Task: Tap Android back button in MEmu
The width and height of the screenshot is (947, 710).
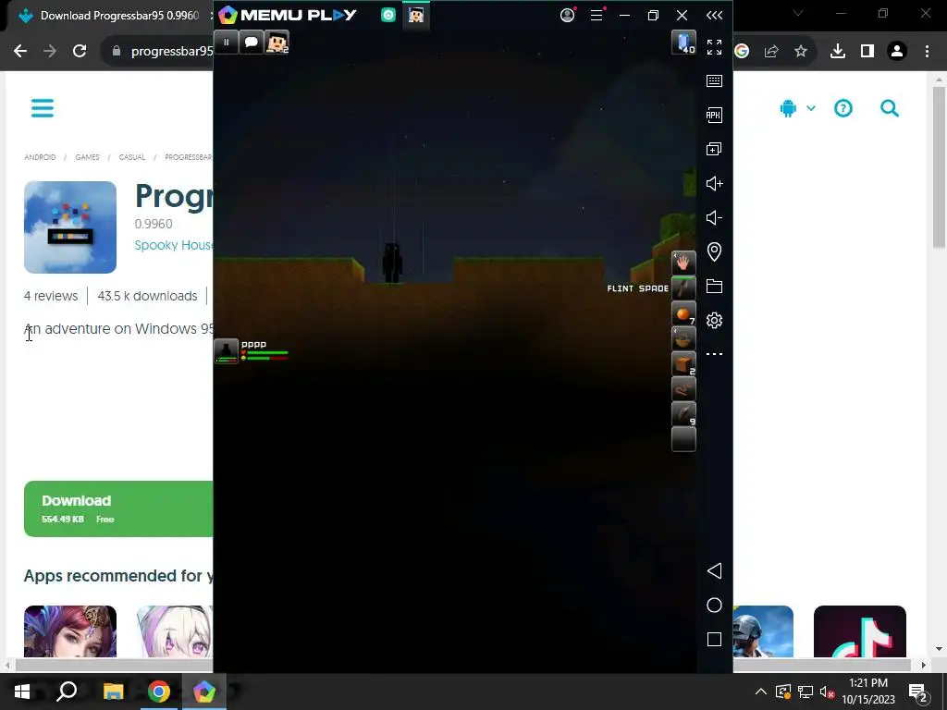Action: click(x=715, y=571)
